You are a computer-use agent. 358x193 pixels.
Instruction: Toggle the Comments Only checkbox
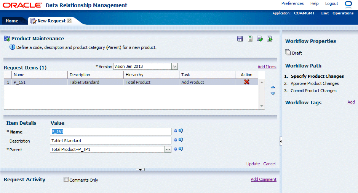tap(66, 180)
